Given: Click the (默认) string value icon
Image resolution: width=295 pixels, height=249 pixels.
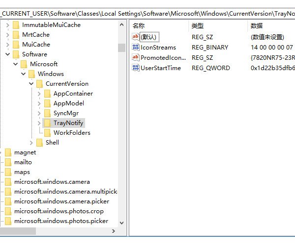Looking at the screenshot, I should (x=136, y=37).
